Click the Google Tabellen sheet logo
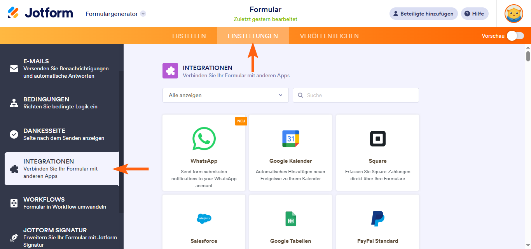The image size is (531, 249). tap(291, 219)
